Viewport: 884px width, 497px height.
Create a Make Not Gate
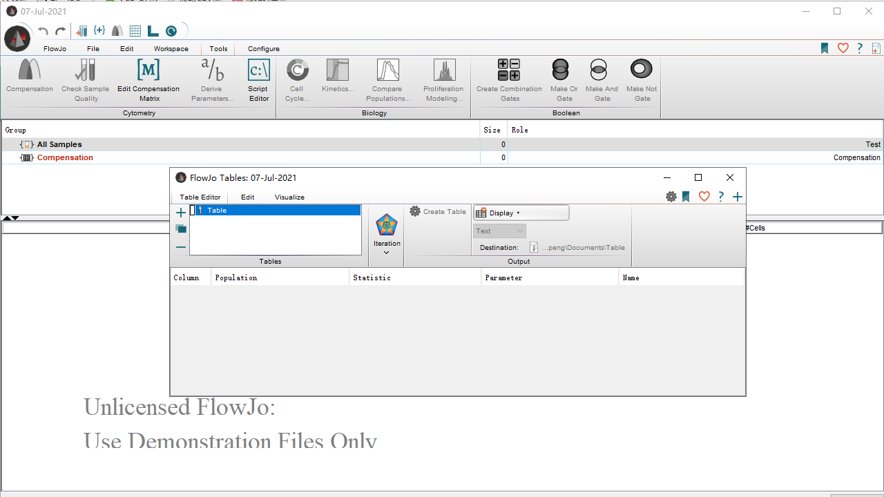[x=641, y=76]
